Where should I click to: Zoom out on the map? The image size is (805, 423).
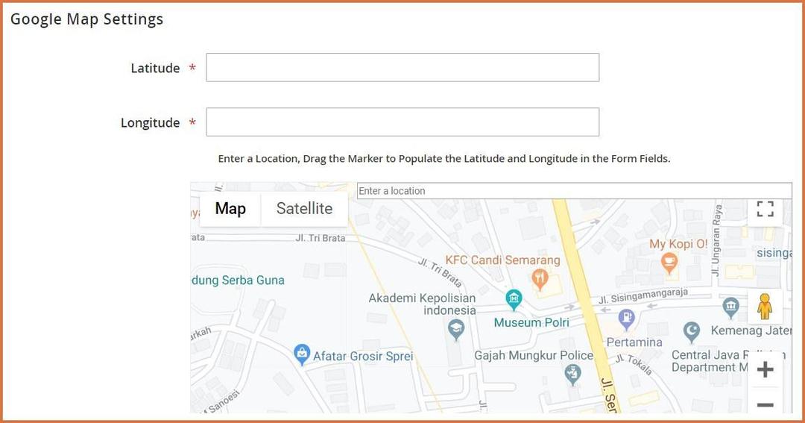pos(765,404)
